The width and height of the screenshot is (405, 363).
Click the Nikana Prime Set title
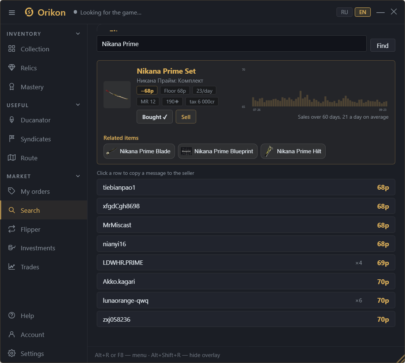[166, 71]
